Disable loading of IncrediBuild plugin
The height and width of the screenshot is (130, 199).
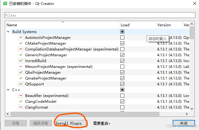pos(122,61)
